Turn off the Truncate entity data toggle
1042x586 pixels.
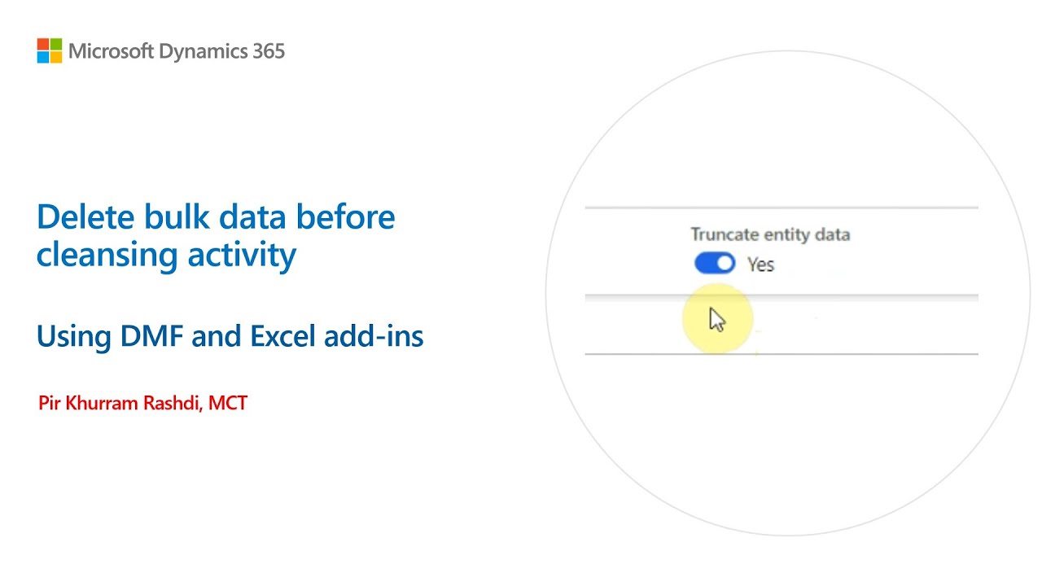[x=715, y=263]
